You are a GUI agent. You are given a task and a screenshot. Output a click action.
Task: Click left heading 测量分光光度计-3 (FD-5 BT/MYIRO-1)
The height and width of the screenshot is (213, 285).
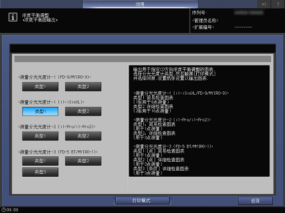pyautogui.click(x=58, y=152)
